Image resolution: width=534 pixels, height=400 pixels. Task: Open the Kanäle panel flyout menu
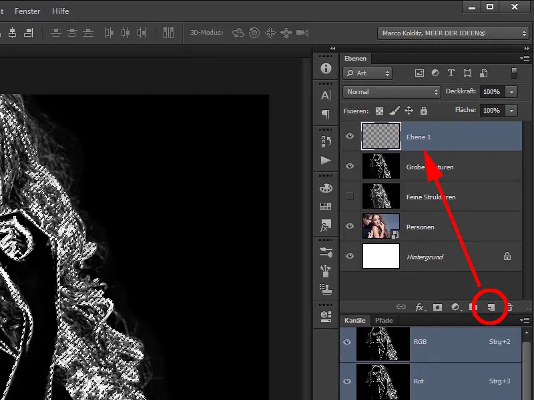click(x=525, y=321)
